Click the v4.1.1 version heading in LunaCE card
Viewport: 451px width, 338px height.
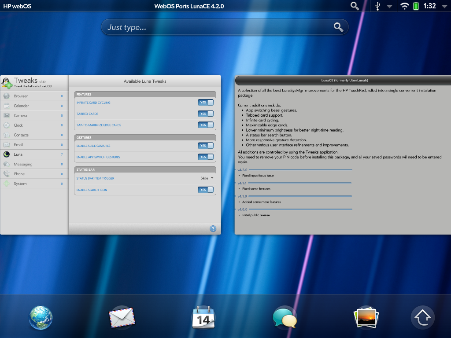pos(242,183)
